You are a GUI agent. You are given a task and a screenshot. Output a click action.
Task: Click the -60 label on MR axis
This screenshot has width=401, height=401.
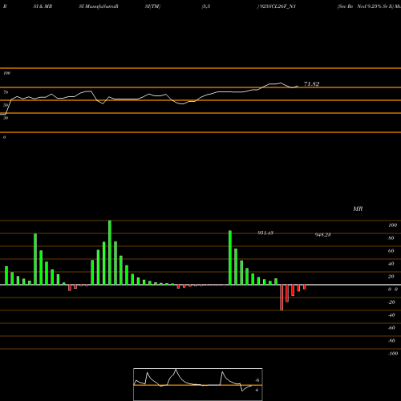tap(391, 328)
